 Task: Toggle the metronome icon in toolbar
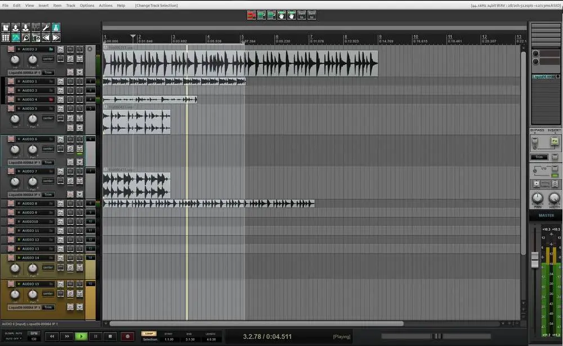click(x=56, y=28)
